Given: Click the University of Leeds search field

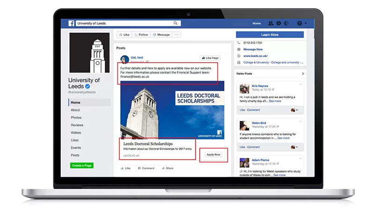Looking at the screenshot, I should 128,23.
